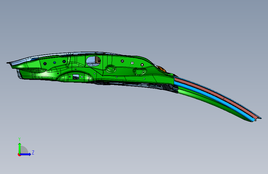Pick the circular embossed boss at the panel's center
Screen dimensions: 268x174
point(111,69)
